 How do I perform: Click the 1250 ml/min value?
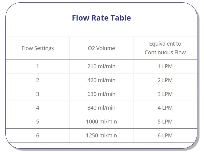click(101, 135)
